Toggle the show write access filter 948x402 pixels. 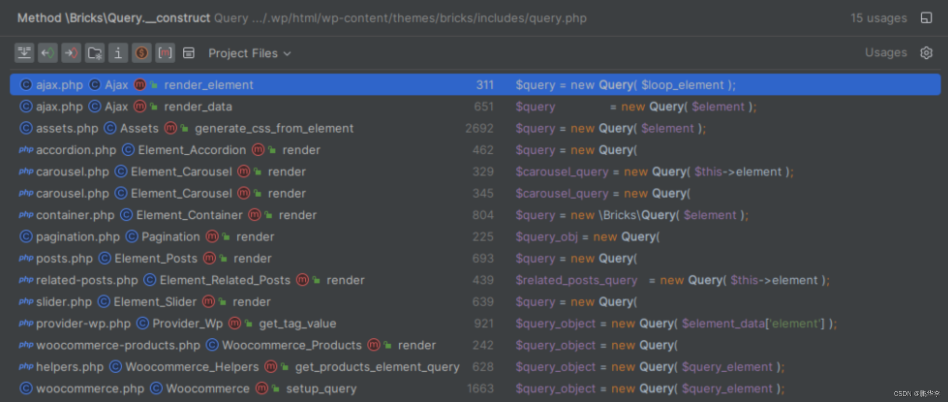point(71,53)
